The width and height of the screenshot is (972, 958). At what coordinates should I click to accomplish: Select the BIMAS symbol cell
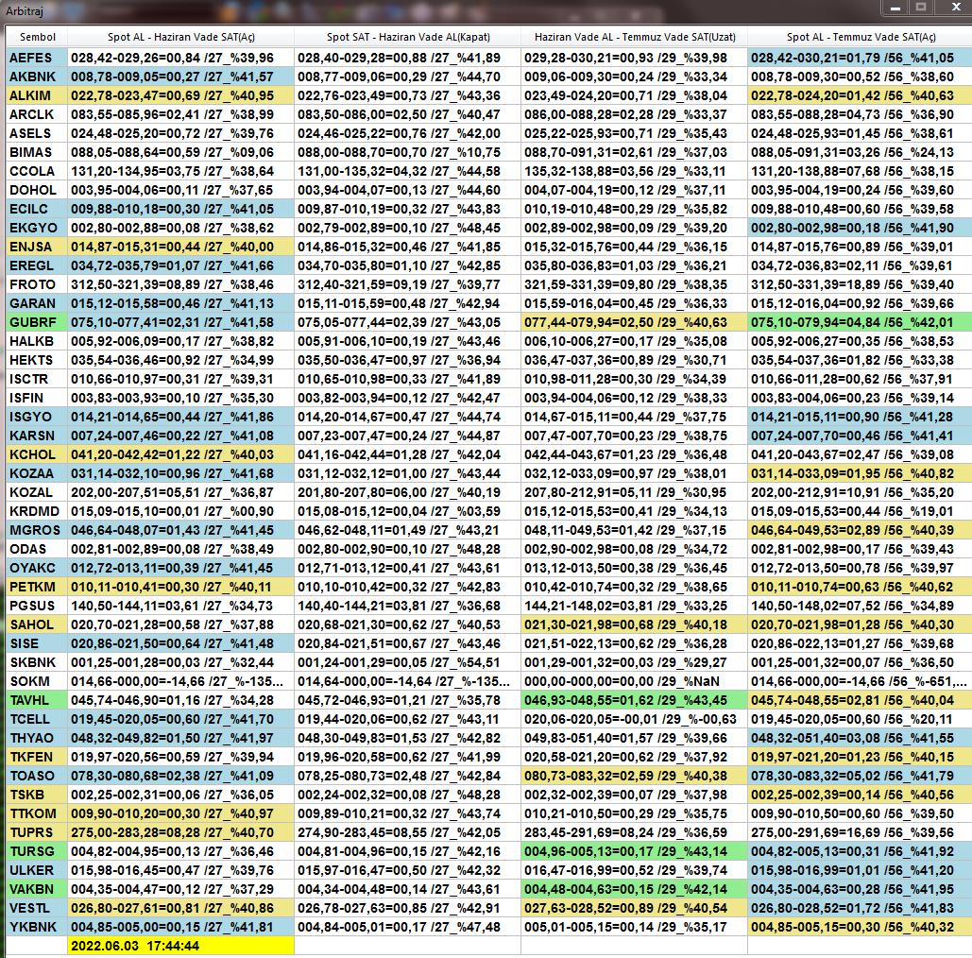coord(37,152)
